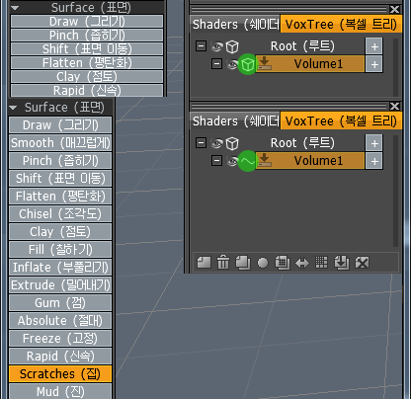Click the green wave icon beside lower Volume1
The height and width of the screenshot is (399, 411).
point(247,161)
